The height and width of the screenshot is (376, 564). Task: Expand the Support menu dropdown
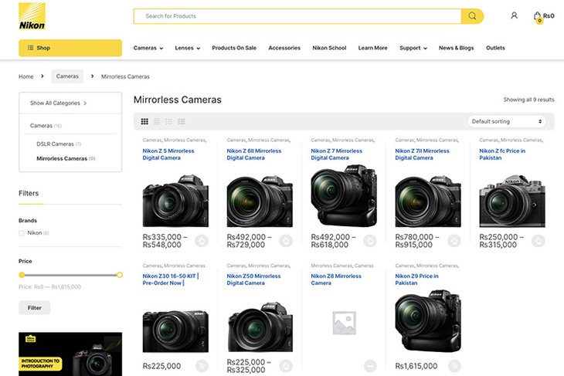(413, 48)
